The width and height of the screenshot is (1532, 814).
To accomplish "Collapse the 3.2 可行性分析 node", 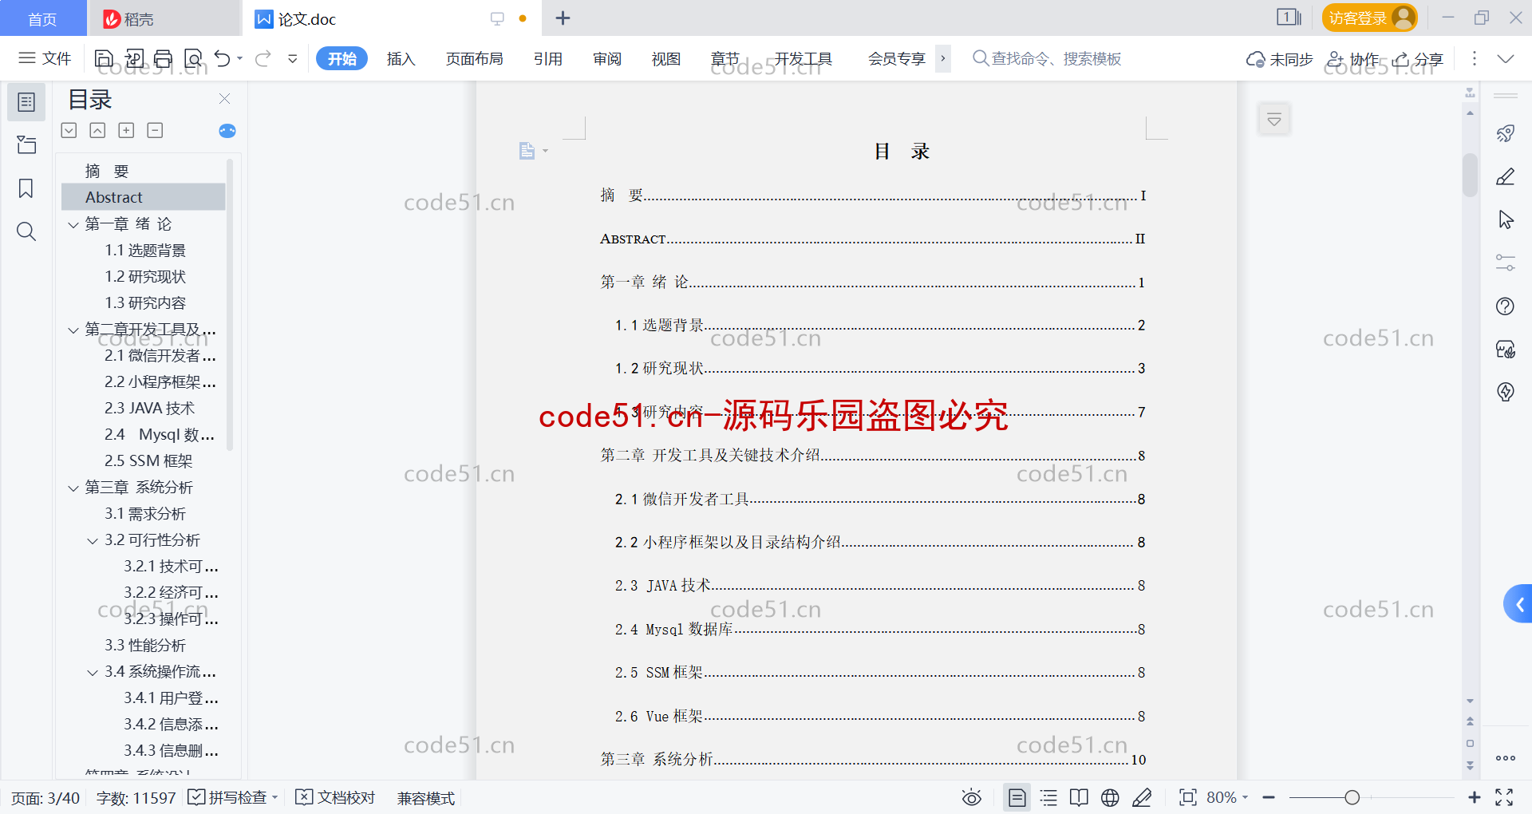I will click(x=93, y=540).
